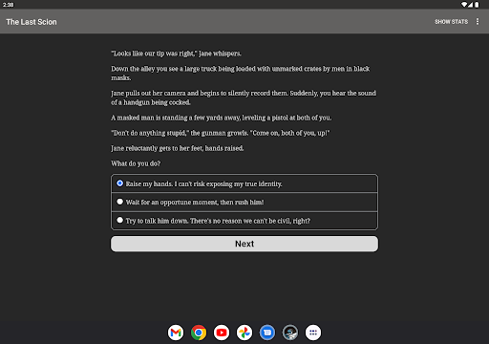Open the Messages app icon

267,333
